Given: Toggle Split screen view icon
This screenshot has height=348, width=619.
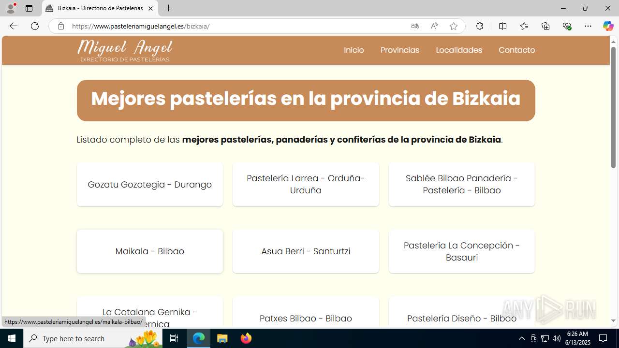Looking at the screenshot, I should coord(502,26).
